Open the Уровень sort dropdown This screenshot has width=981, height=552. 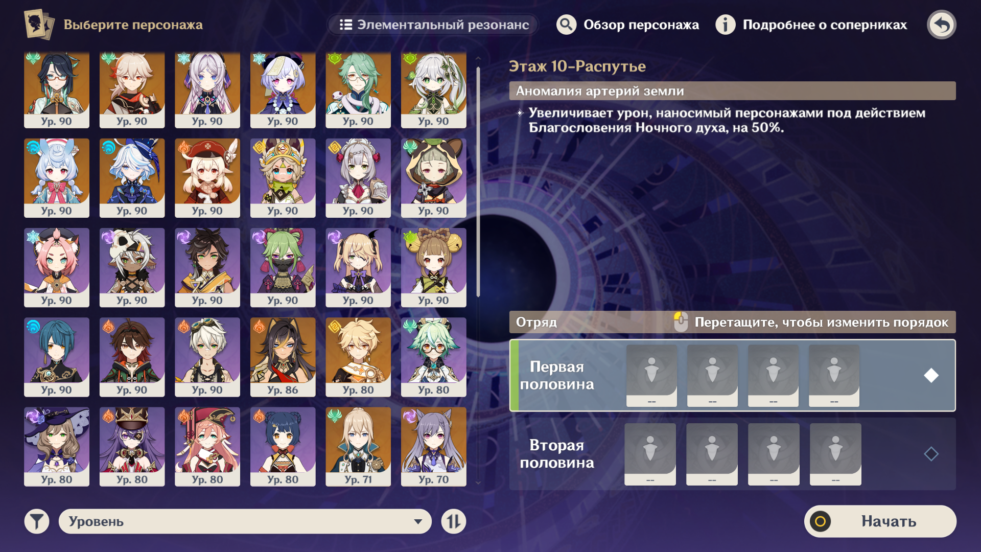tap(245, 521)
